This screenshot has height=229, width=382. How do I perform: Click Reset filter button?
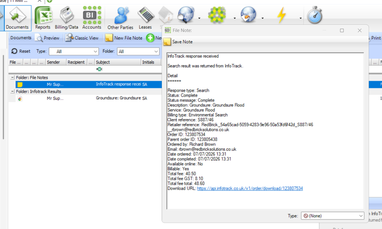click(21, 51)
